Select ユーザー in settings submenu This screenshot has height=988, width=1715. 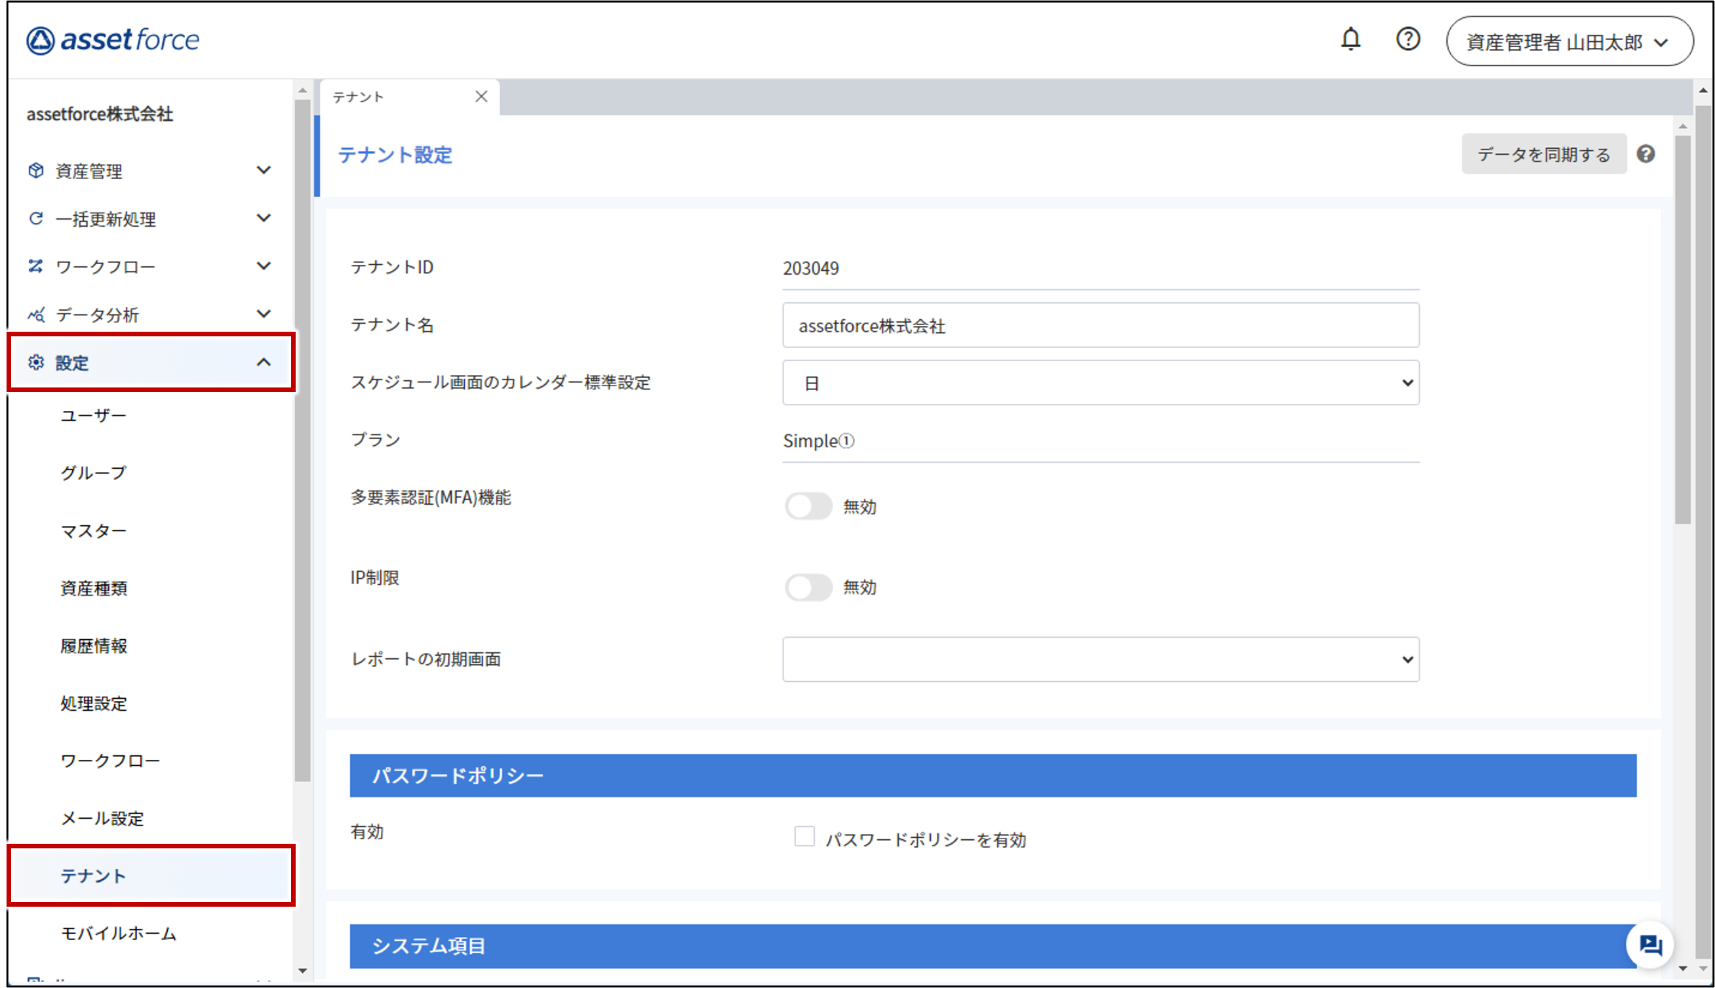click(94, 415)
